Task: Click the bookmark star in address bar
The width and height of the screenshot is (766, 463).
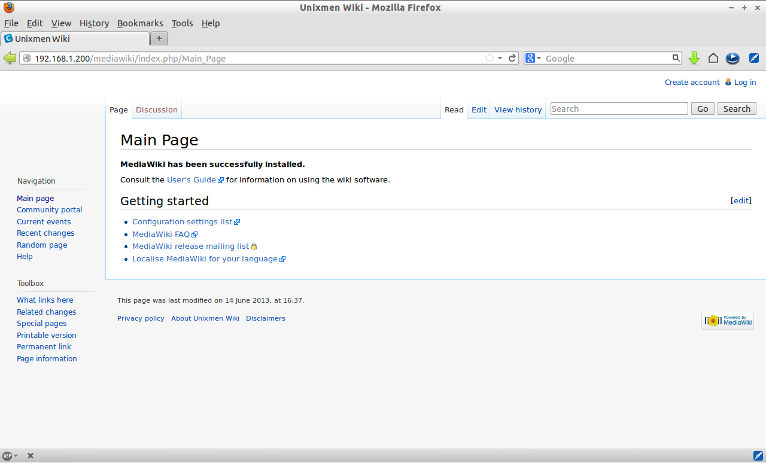Action: click(x=490, y=58)
